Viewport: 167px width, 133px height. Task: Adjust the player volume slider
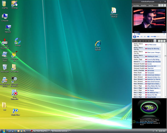coord(155,37)
